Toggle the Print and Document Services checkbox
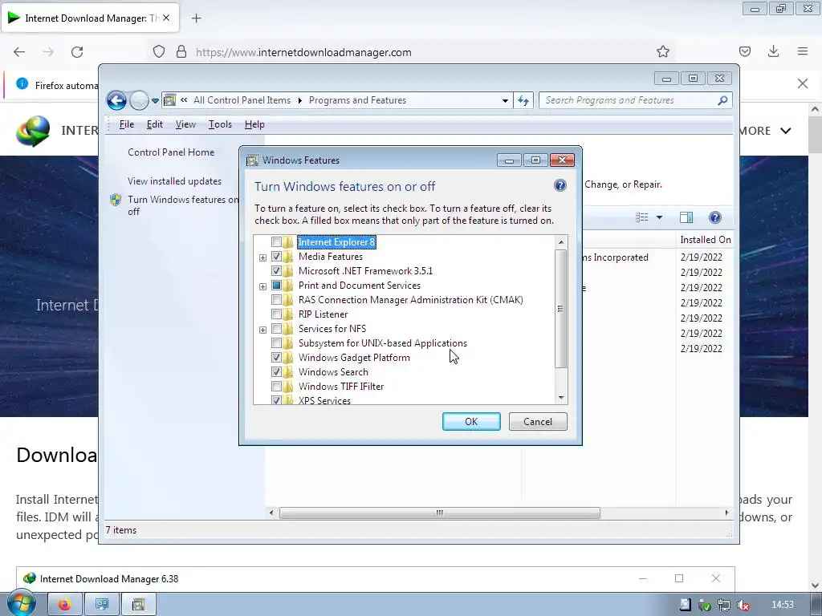 point(276,286)
